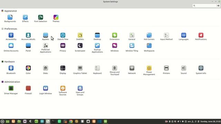Open Backgrounds settings
This screenshot has height=124, width=221.
click(10, 19)
